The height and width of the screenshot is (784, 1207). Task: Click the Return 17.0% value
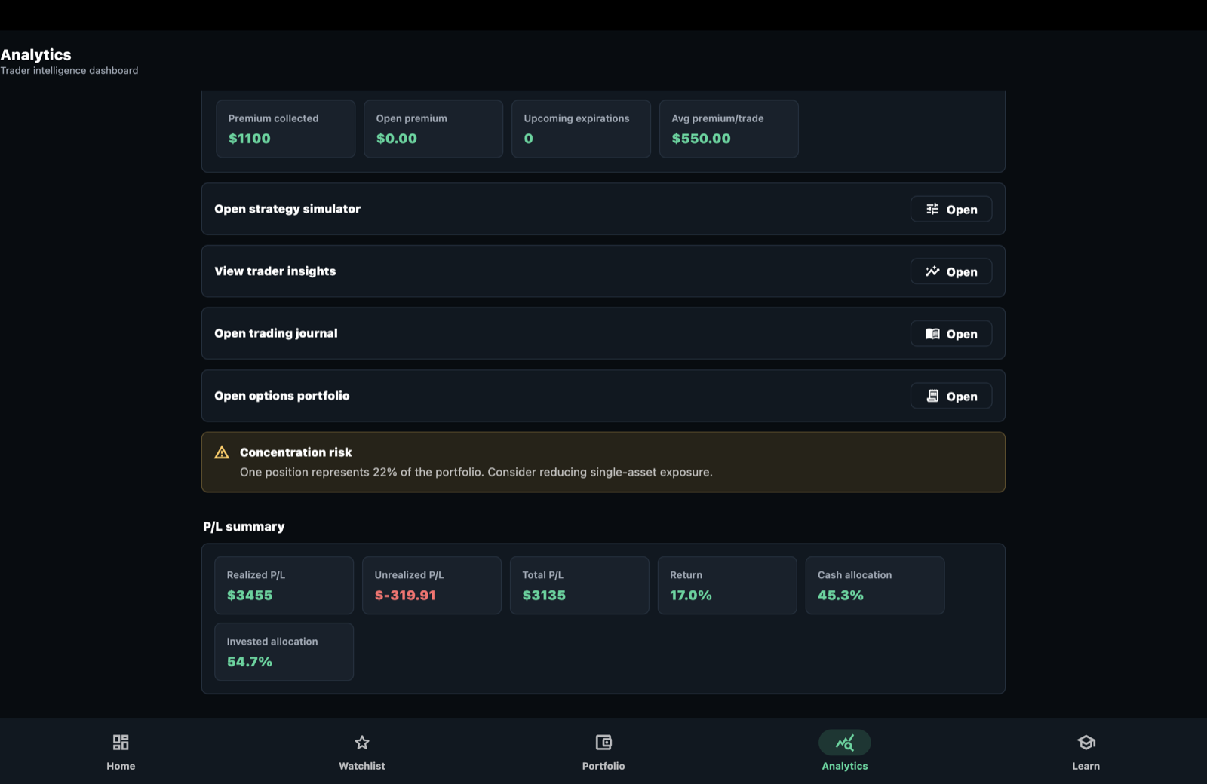coord(691,596)
